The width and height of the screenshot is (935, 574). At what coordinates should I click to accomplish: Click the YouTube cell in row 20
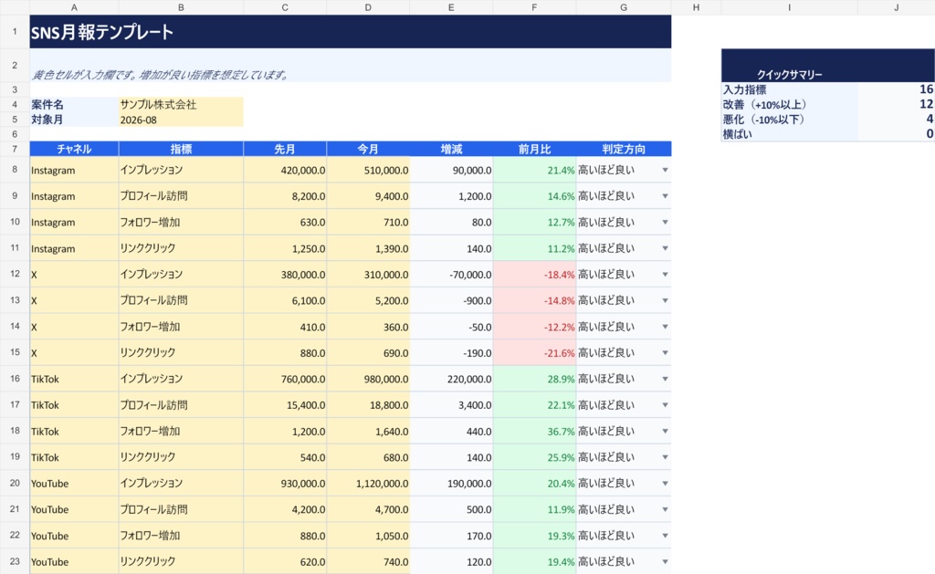pos(74,484)
